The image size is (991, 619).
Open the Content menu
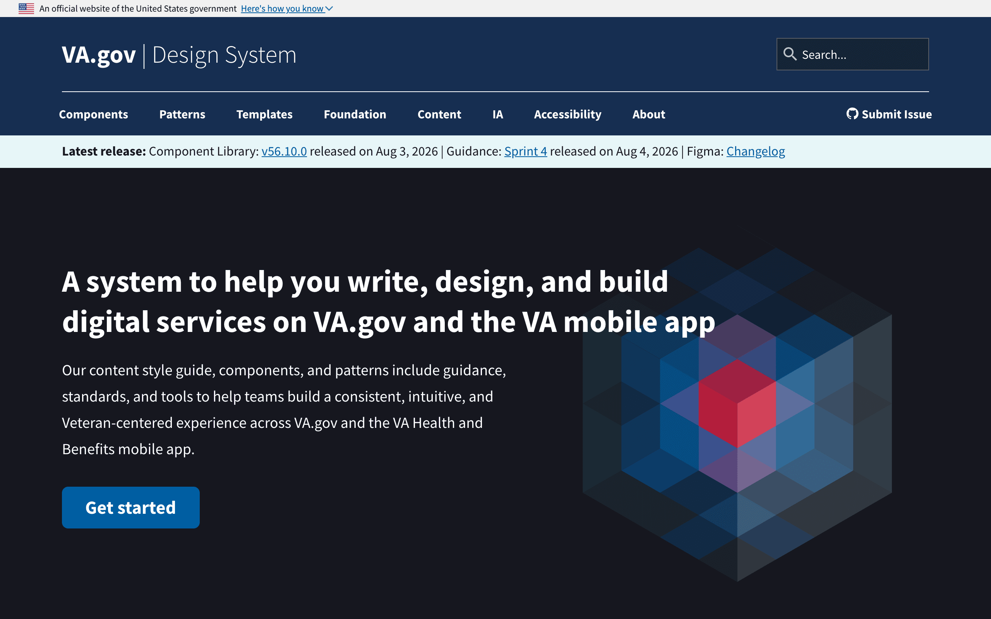(x=439, y=114)
